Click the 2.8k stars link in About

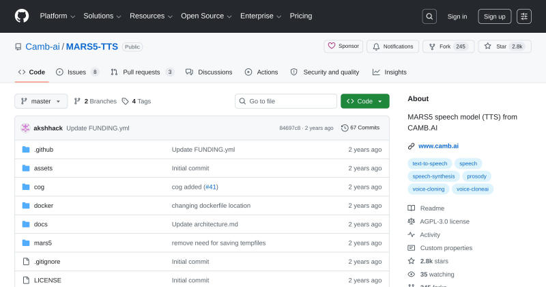pyautogui.click(x=434, y=261)
